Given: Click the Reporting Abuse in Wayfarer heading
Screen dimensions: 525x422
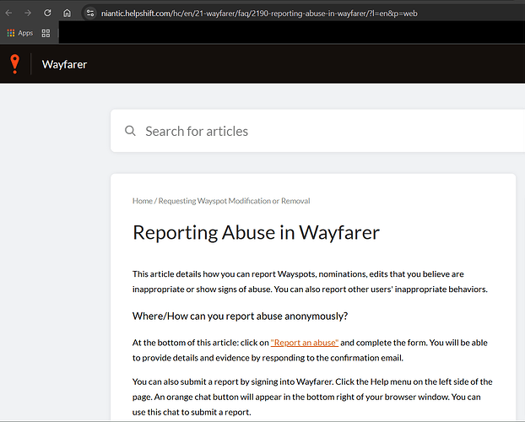Looking at the screenshot, I should 256,232.
